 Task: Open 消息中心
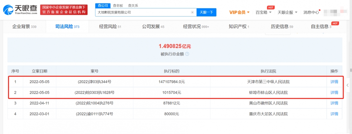pos(311,12)
